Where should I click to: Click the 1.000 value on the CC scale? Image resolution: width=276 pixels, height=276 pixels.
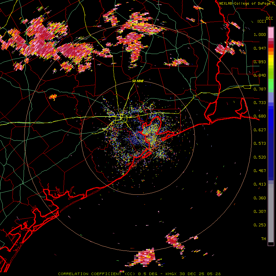click(x=260, y=34)
